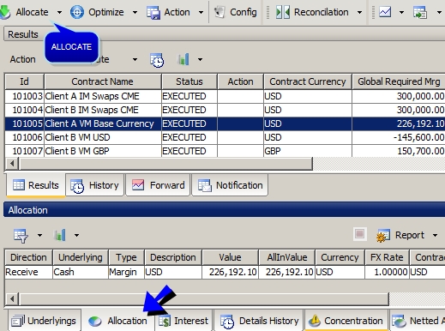Click the Contract Currency column header

[x=308, y=81]
